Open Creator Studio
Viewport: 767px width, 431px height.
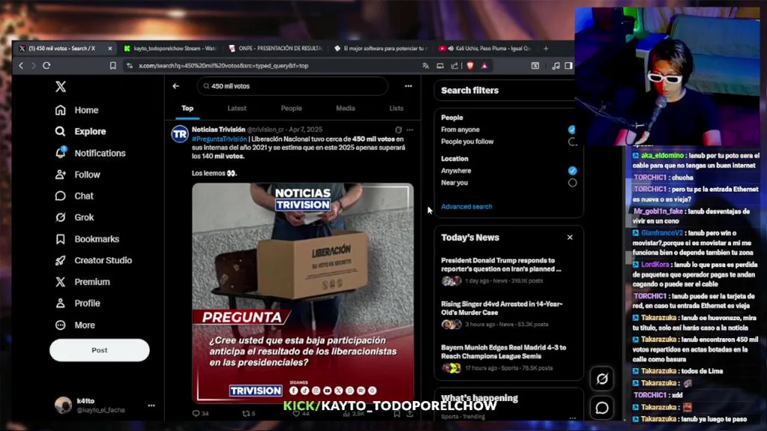(x=93, y=260)
